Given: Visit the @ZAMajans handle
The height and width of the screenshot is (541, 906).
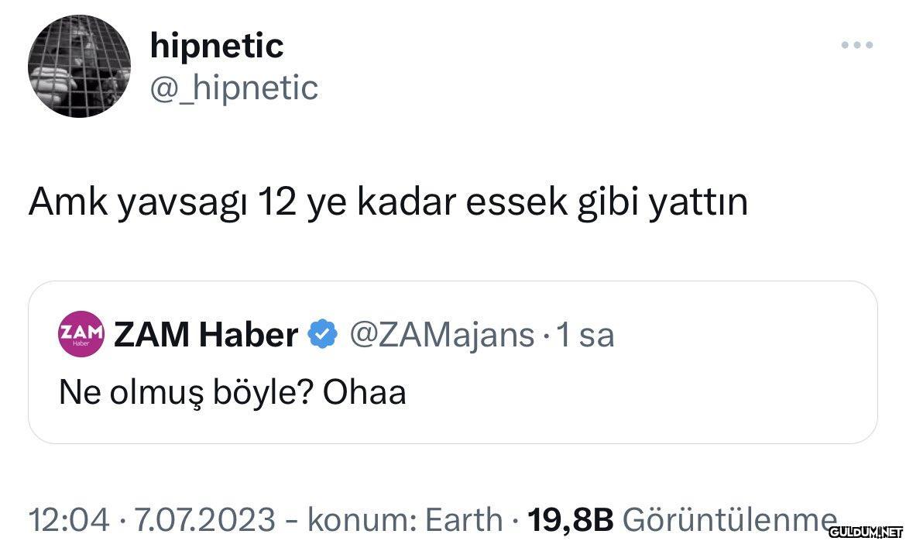Looking at the screenshot, I should pos(442,335).
